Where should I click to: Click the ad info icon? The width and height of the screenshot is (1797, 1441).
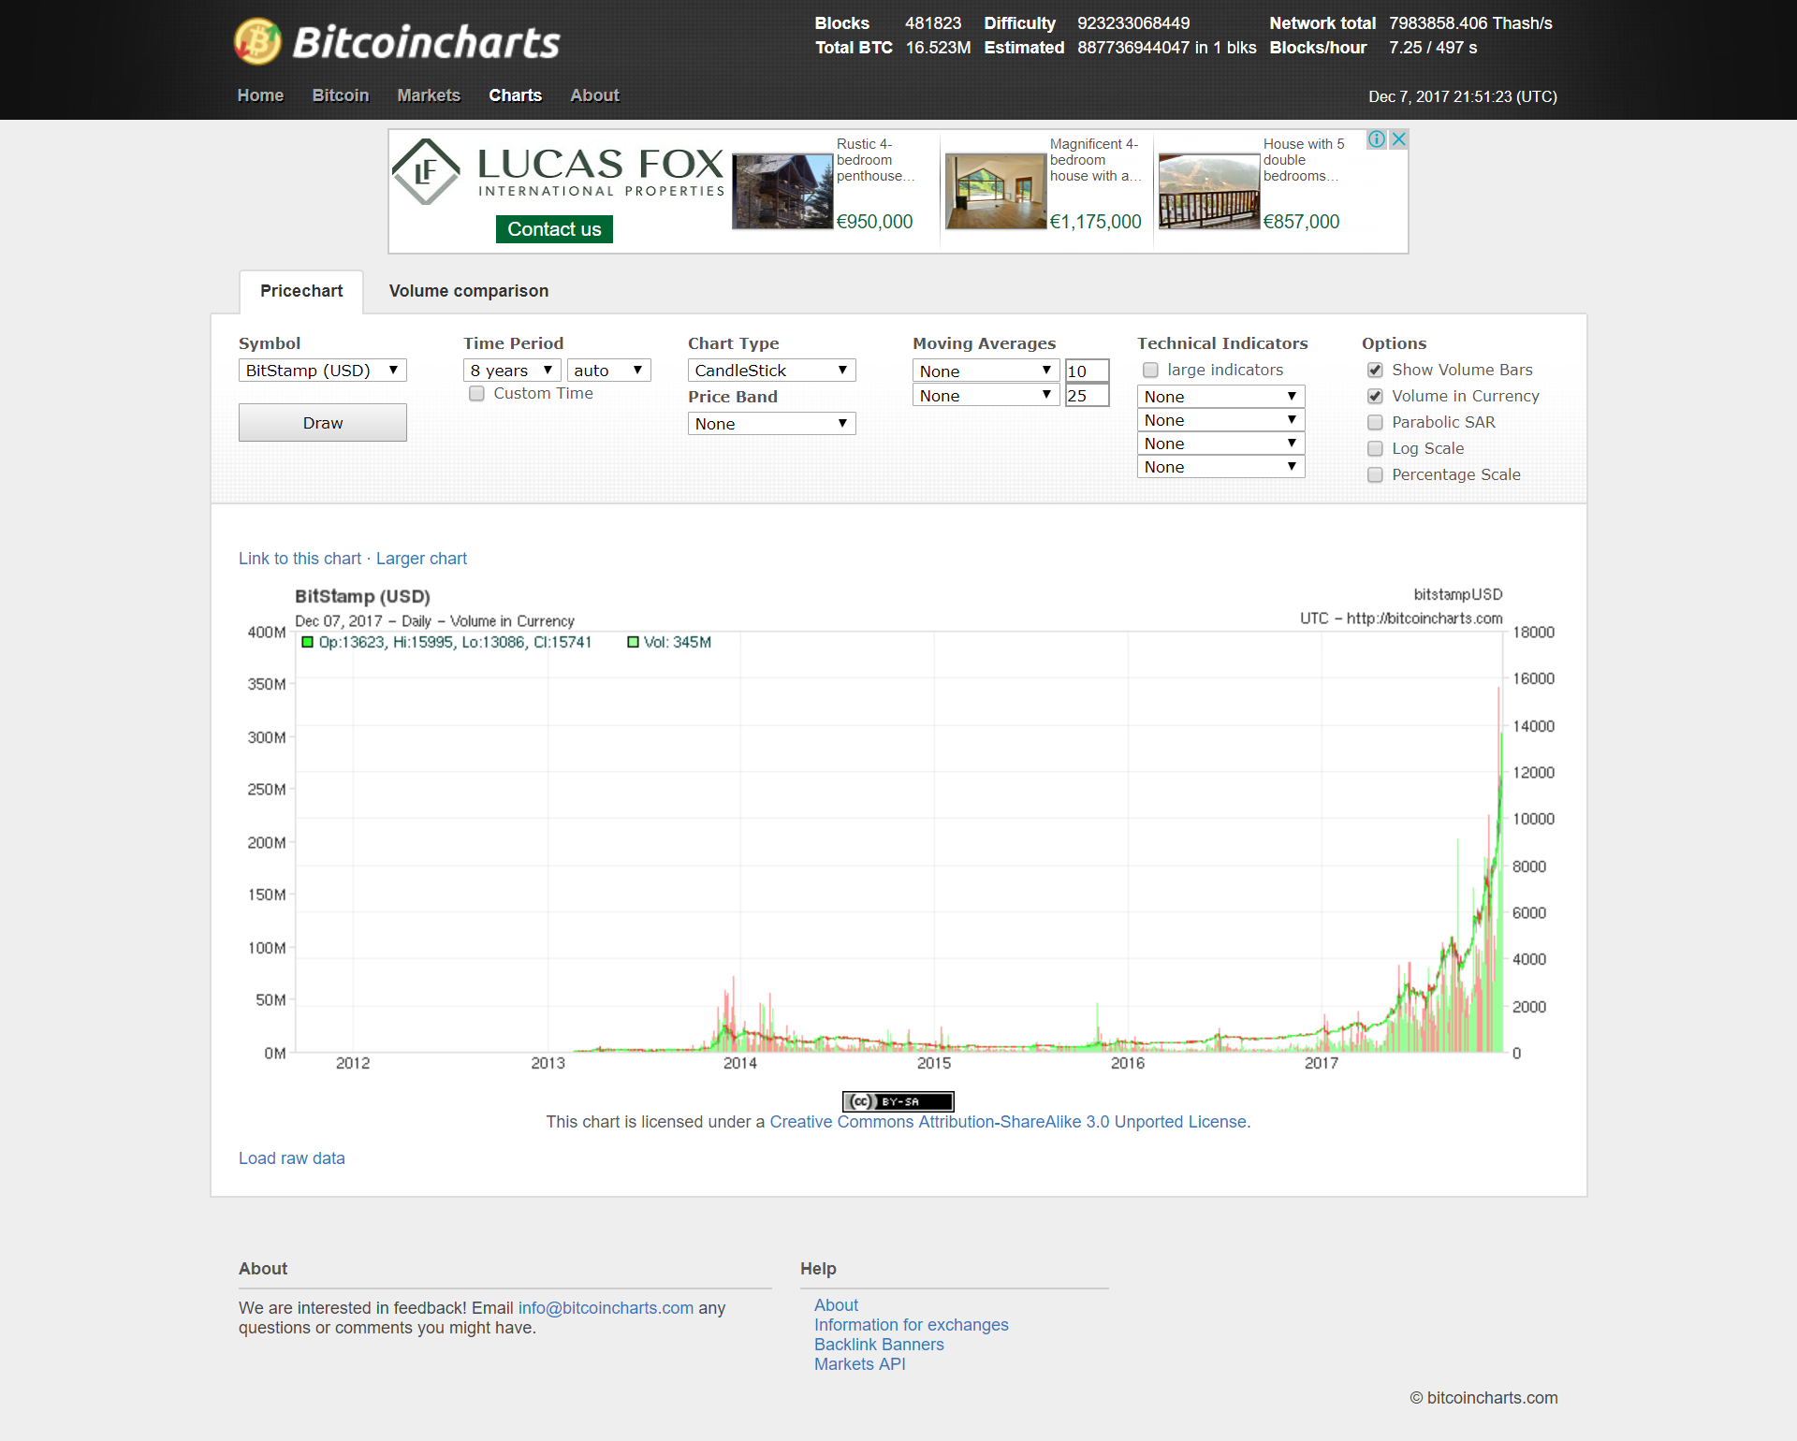[x=1377, y=139]
